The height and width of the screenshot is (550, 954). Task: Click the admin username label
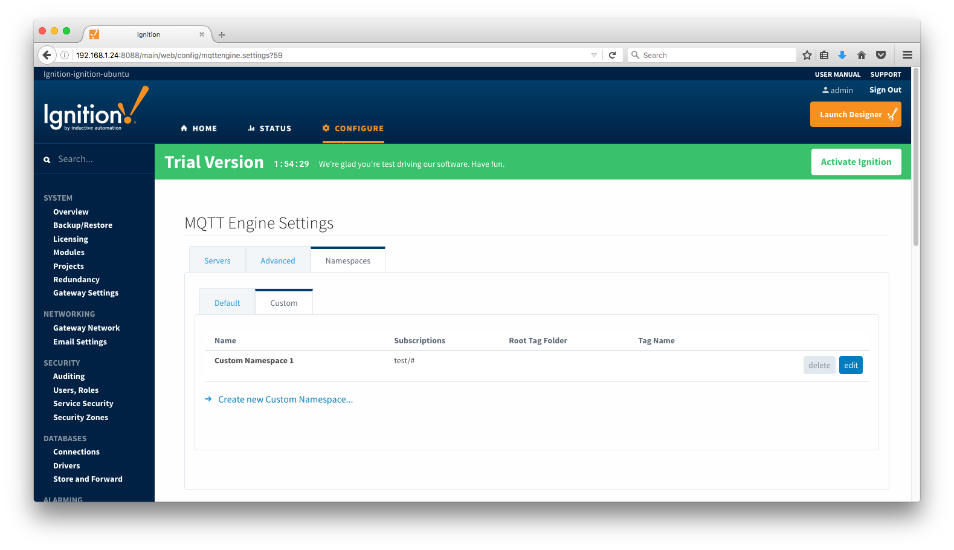pos(842,90)
